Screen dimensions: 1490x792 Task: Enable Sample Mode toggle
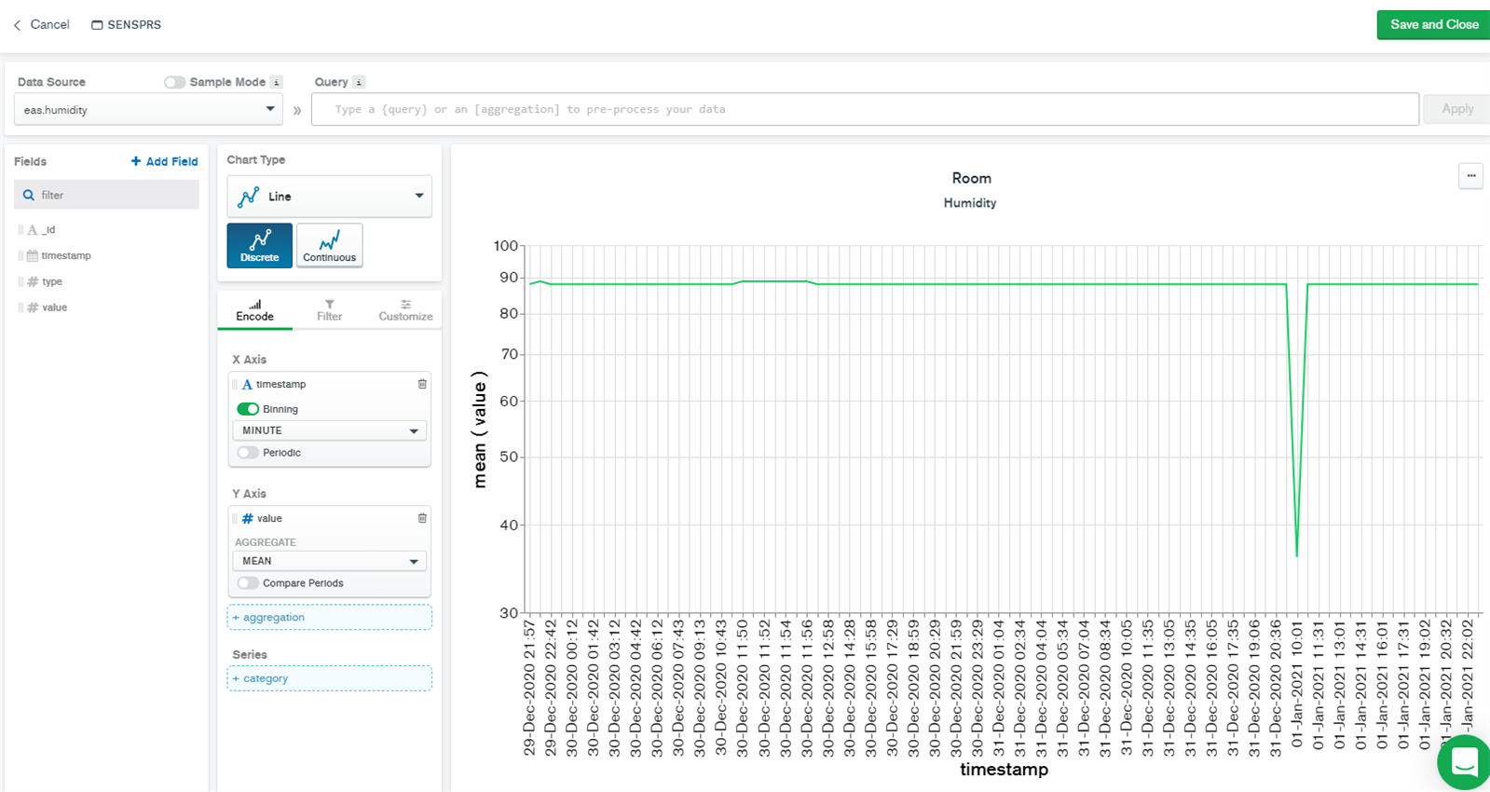(174, 82)
